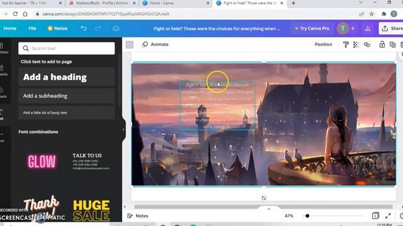Open browser extensions puzzle icon
Screen dimensions: 403x226
click(x=383, y=14)
